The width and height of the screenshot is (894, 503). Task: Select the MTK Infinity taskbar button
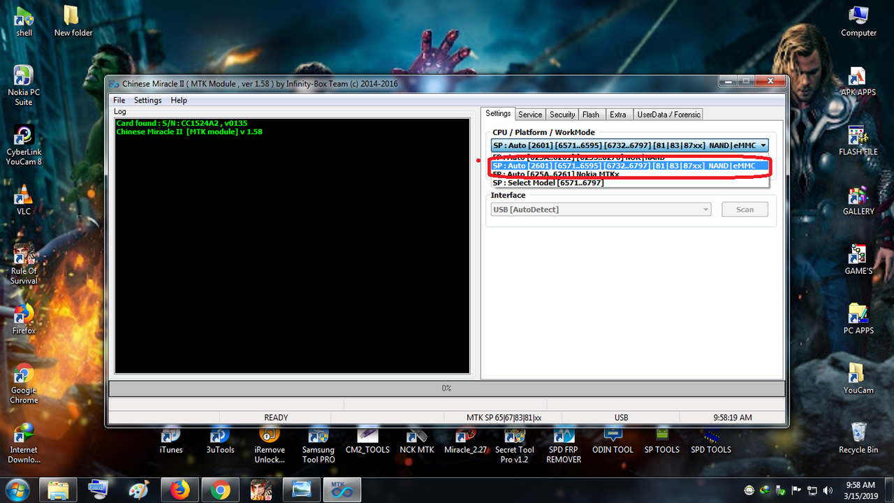coord(341,490)
